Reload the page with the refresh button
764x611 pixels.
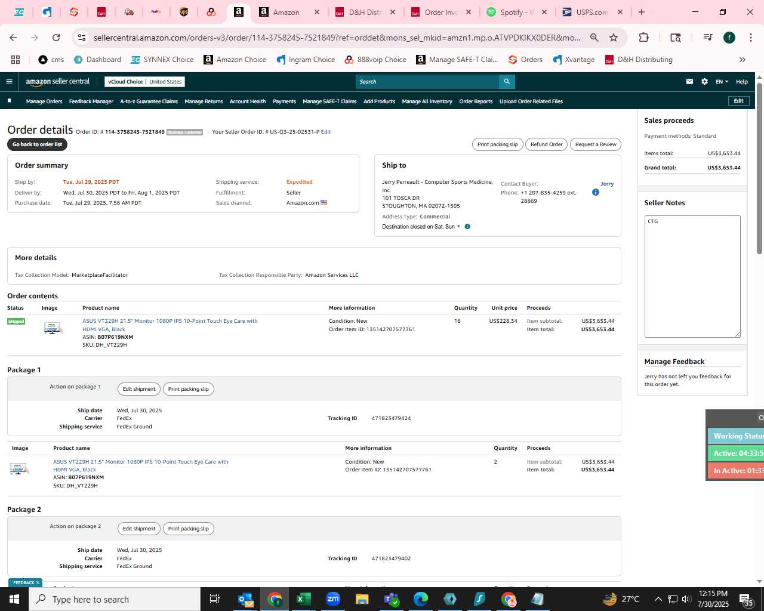56,38
